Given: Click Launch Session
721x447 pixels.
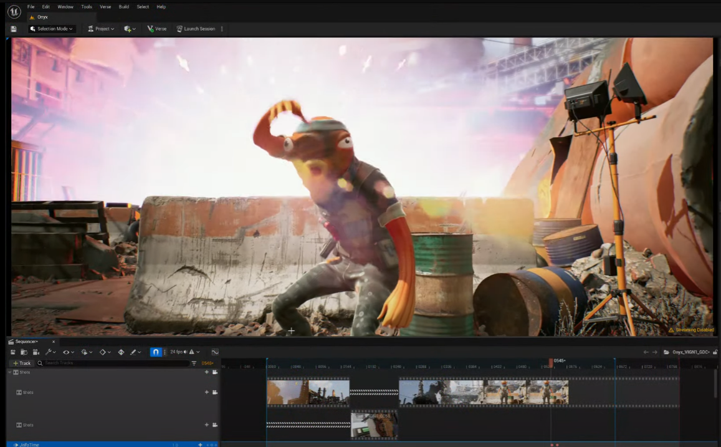Looking at the screenshot, I should (196, 29).
